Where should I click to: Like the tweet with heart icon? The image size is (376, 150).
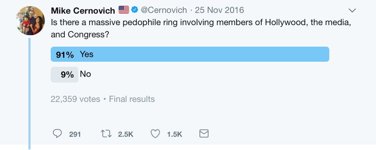pyautogui.click(x=155, y=134)
